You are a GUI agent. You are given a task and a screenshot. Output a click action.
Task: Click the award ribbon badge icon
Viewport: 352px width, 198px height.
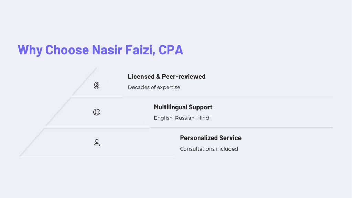tap(97, 85)
